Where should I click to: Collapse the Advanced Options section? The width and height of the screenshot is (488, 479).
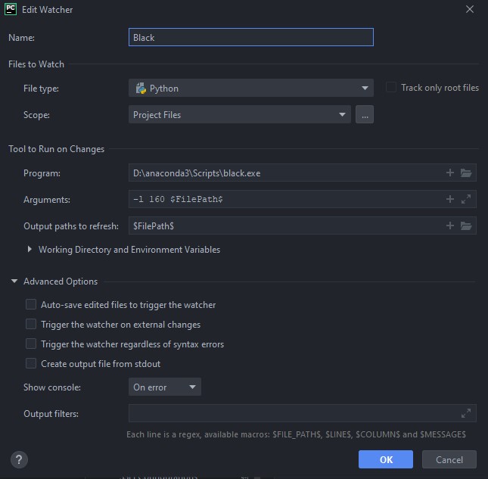[14, 281]
